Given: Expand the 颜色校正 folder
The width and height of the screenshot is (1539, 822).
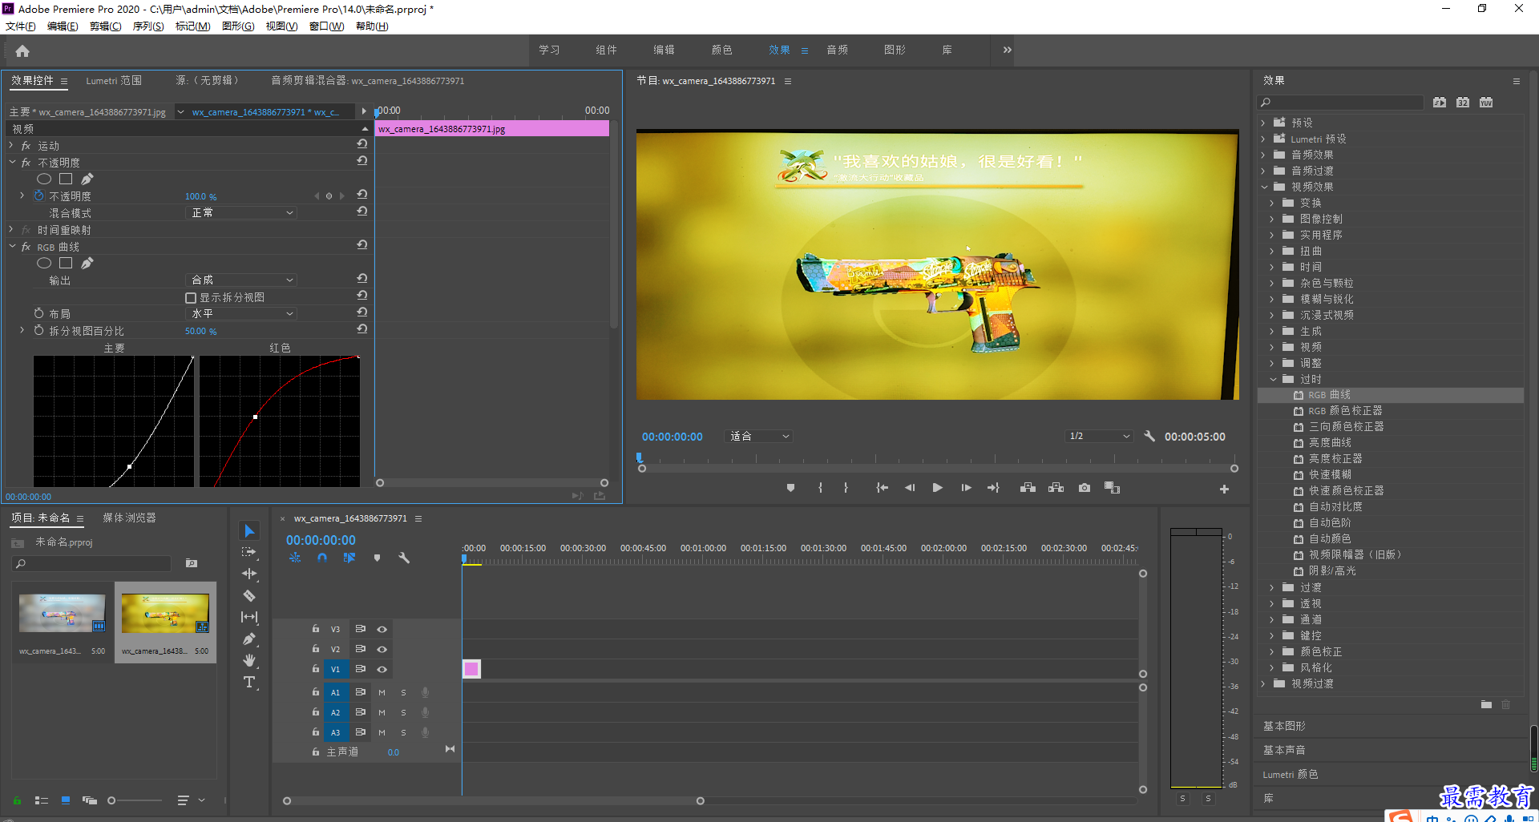Looking at the screenshot, I should tap(1272, 651).
